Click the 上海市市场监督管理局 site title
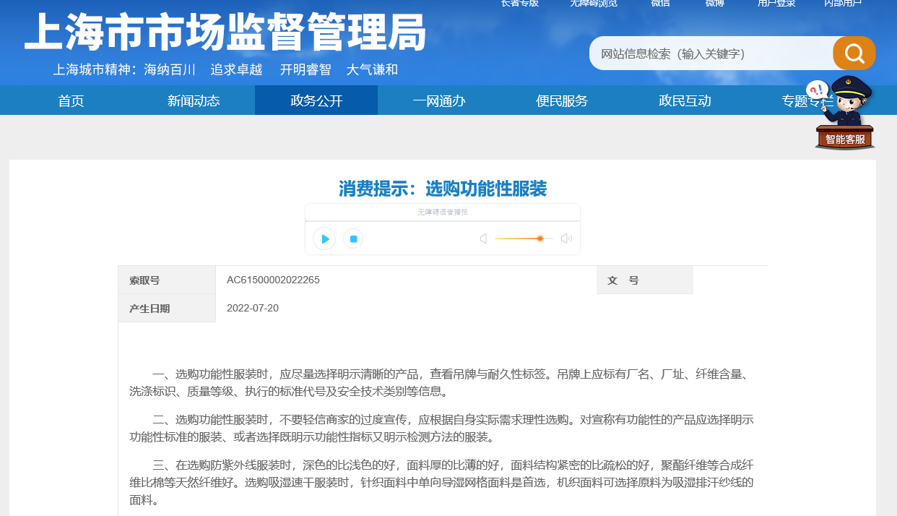The height and width of the screenshot is (516, 897). (x=225, y=33)
